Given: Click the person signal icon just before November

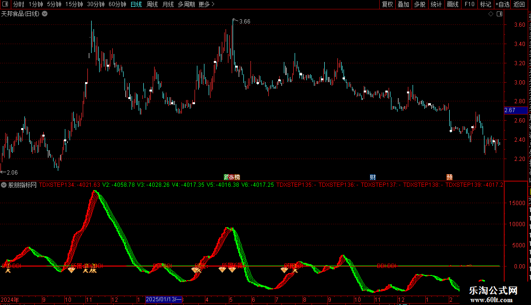Looking at the screenshot, I should click(x=86, y=270).
